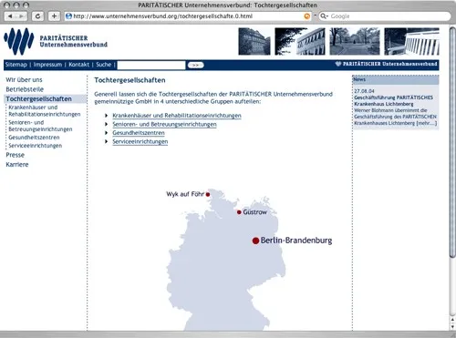Follow content link Senioren- und Betreuungseinrichtungen
The image size is (456, 338).
click(x=164, y=124)
